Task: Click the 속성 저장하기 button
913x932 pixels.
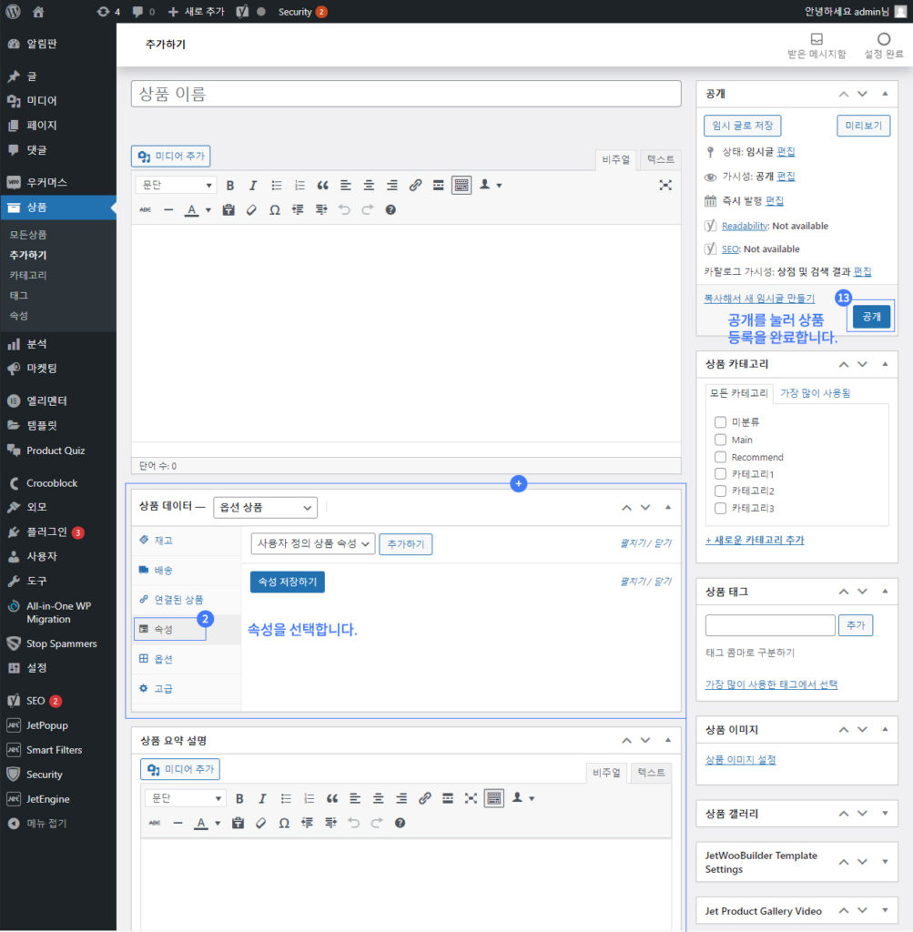Action: click(x=287, y=582)
